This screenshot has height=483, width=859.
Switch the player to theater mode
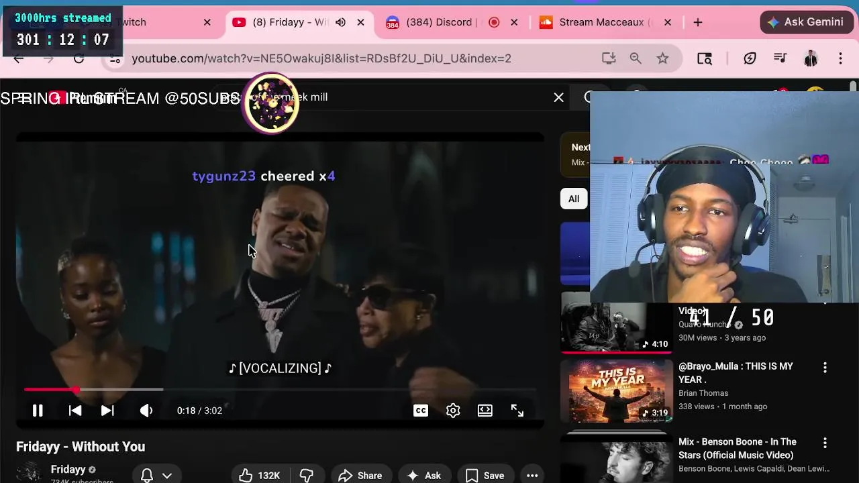coord(485,411)
